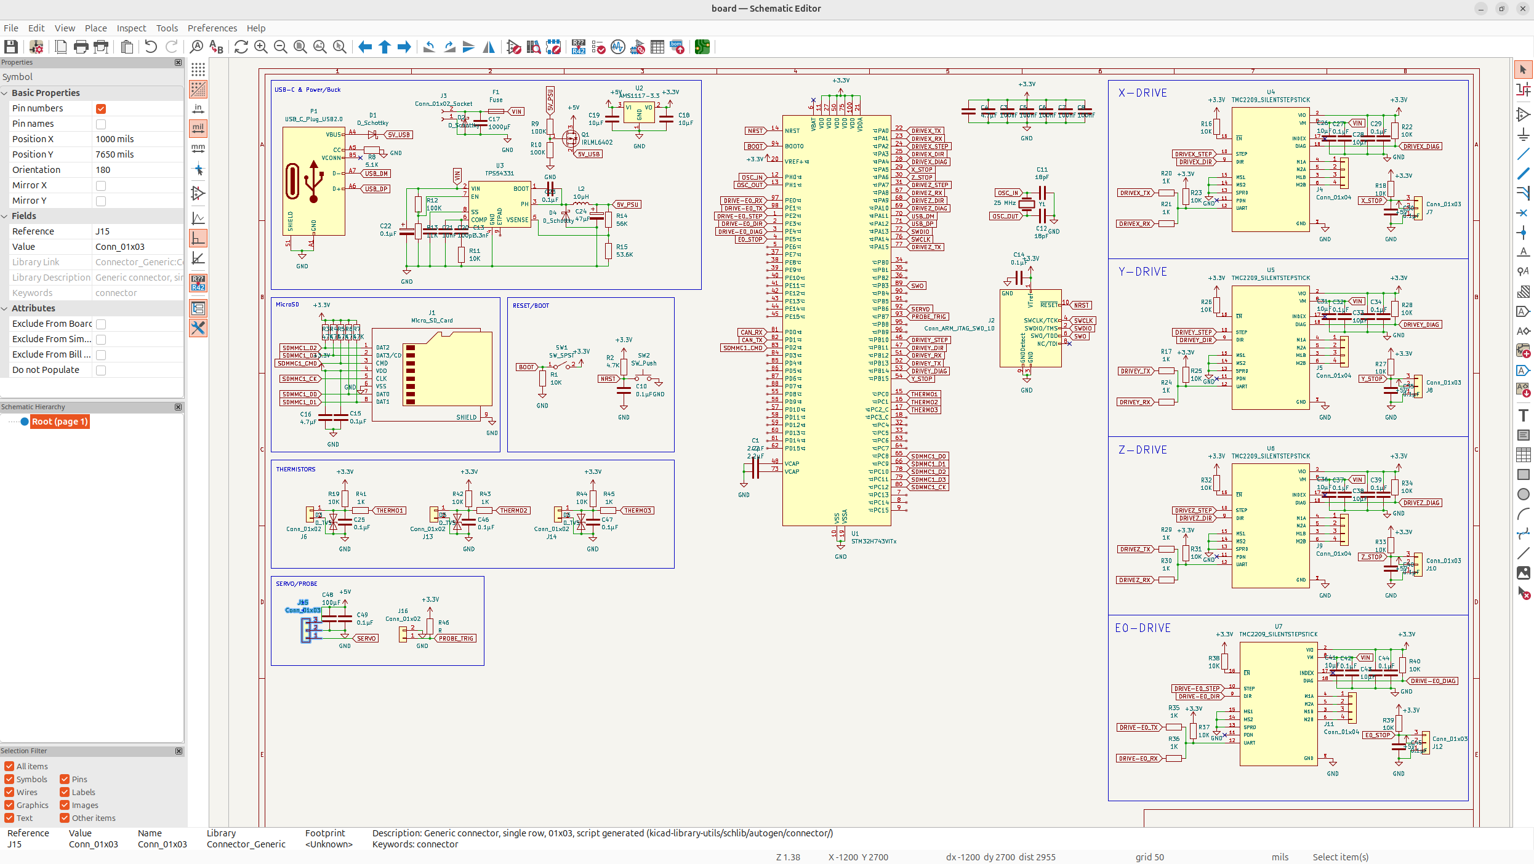Viewport: 1534px width, 864px height.
Task: Mirror selection horizontally
Action: [x=489, y=47]
